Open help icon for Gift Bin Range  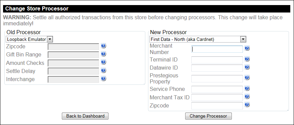pyautogui.click(x=103, y=54)
